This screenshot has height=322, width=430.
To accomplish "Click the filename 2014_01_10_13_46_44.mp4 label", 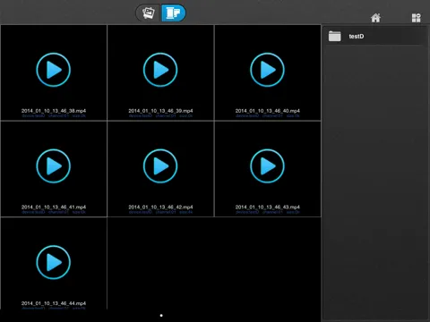I will (x=54, y=303).
